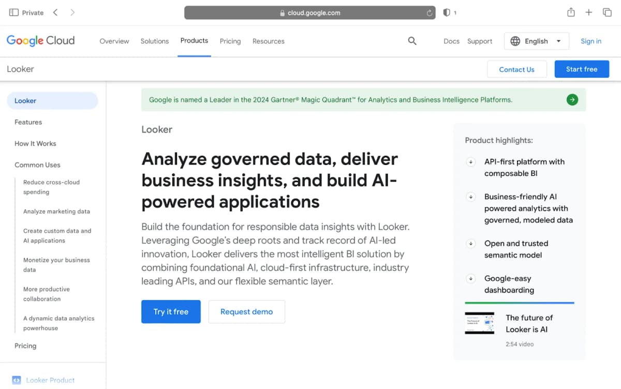
Task: Expand the Google-easy dashboarding highlight
Action: (471, 279)
